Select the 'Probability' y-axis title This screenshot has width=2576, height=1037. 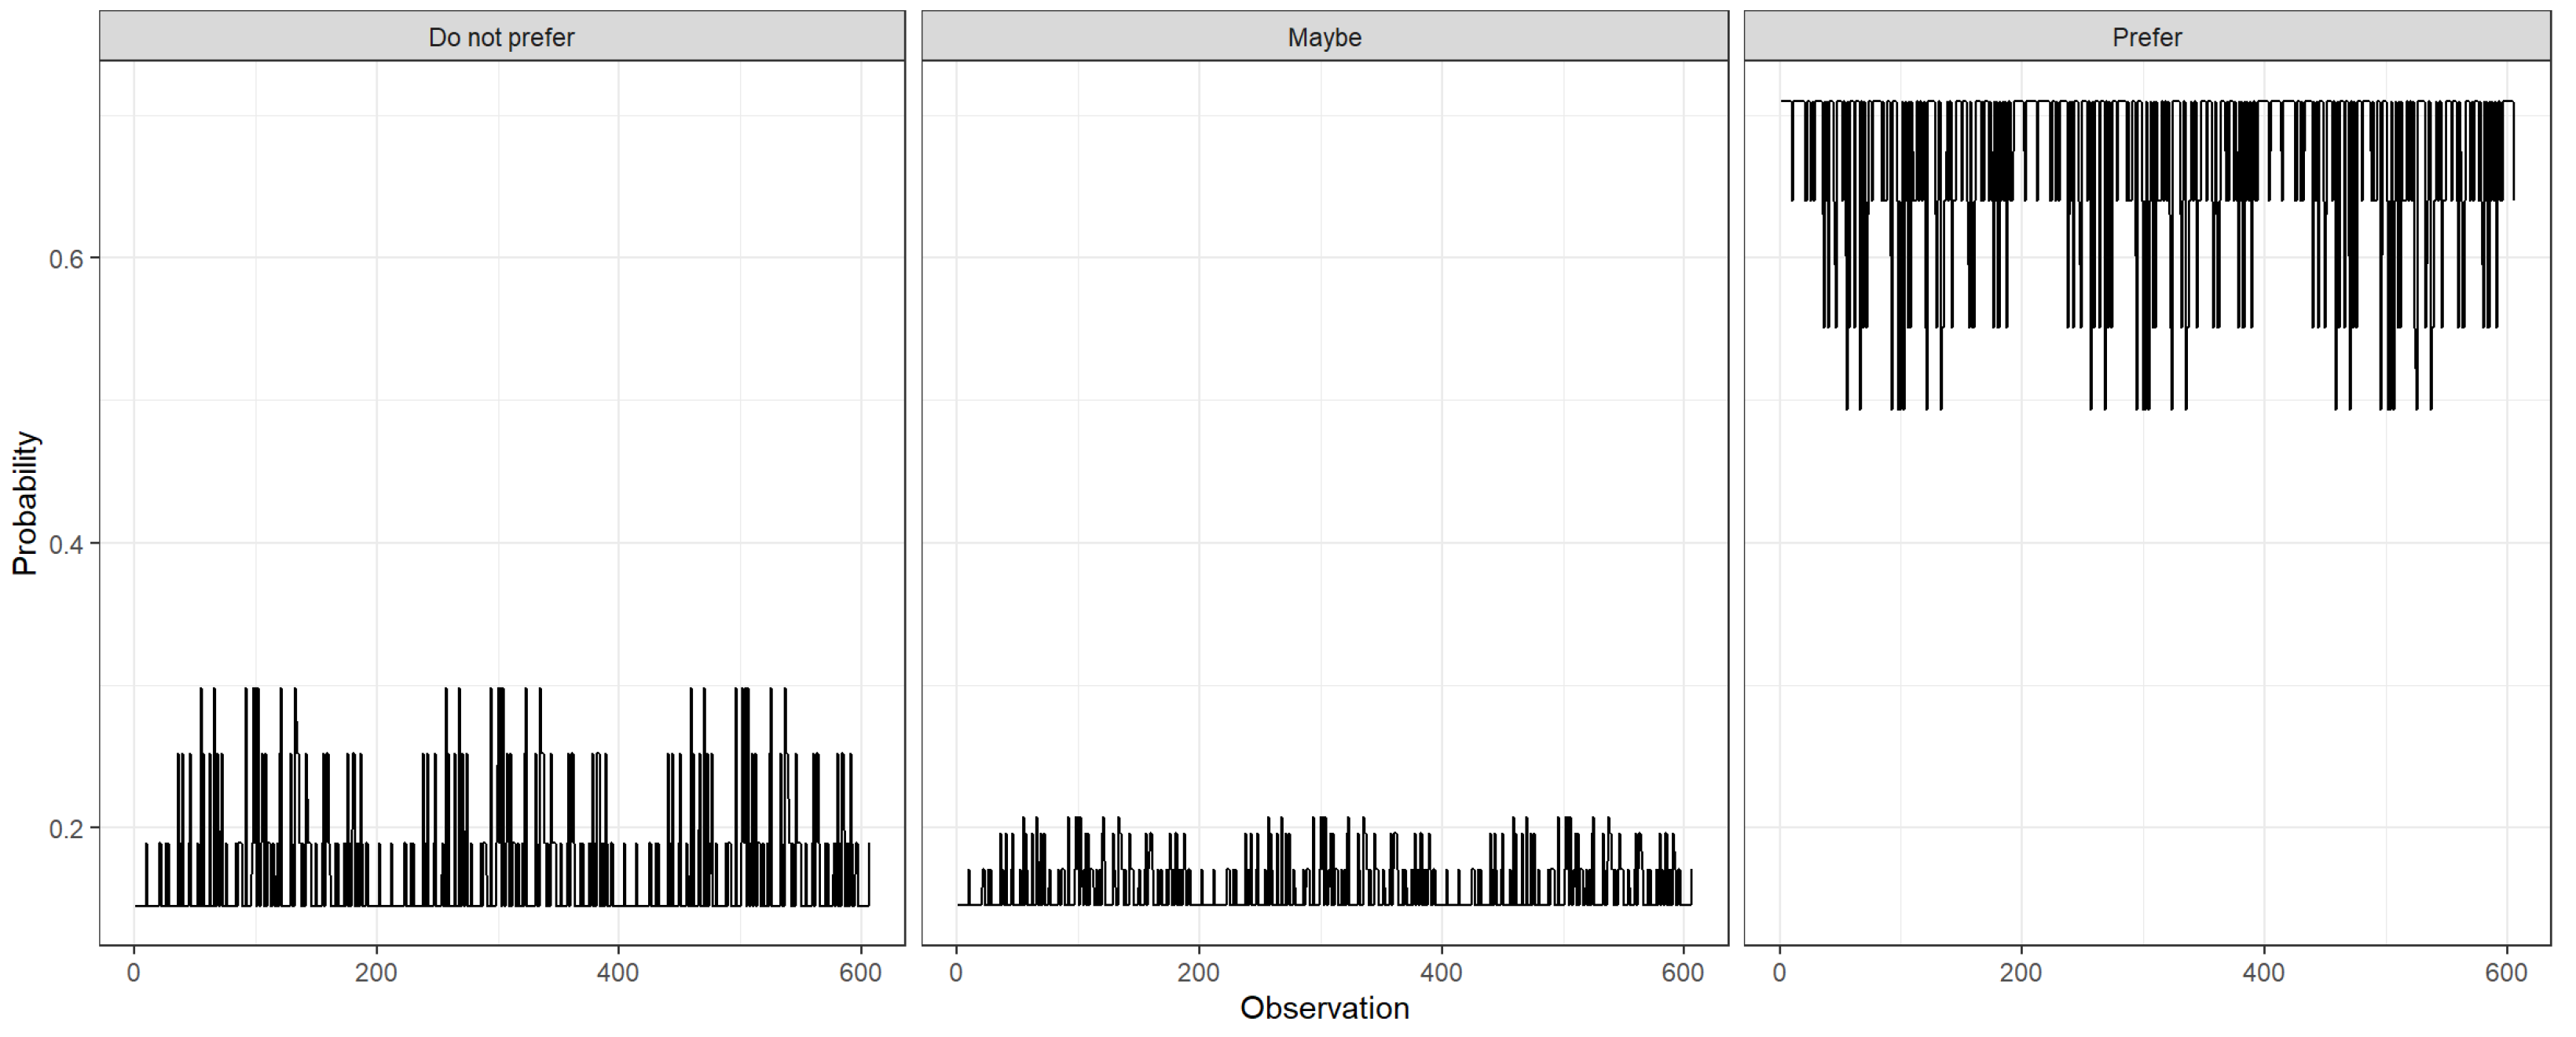coord(25,503)
